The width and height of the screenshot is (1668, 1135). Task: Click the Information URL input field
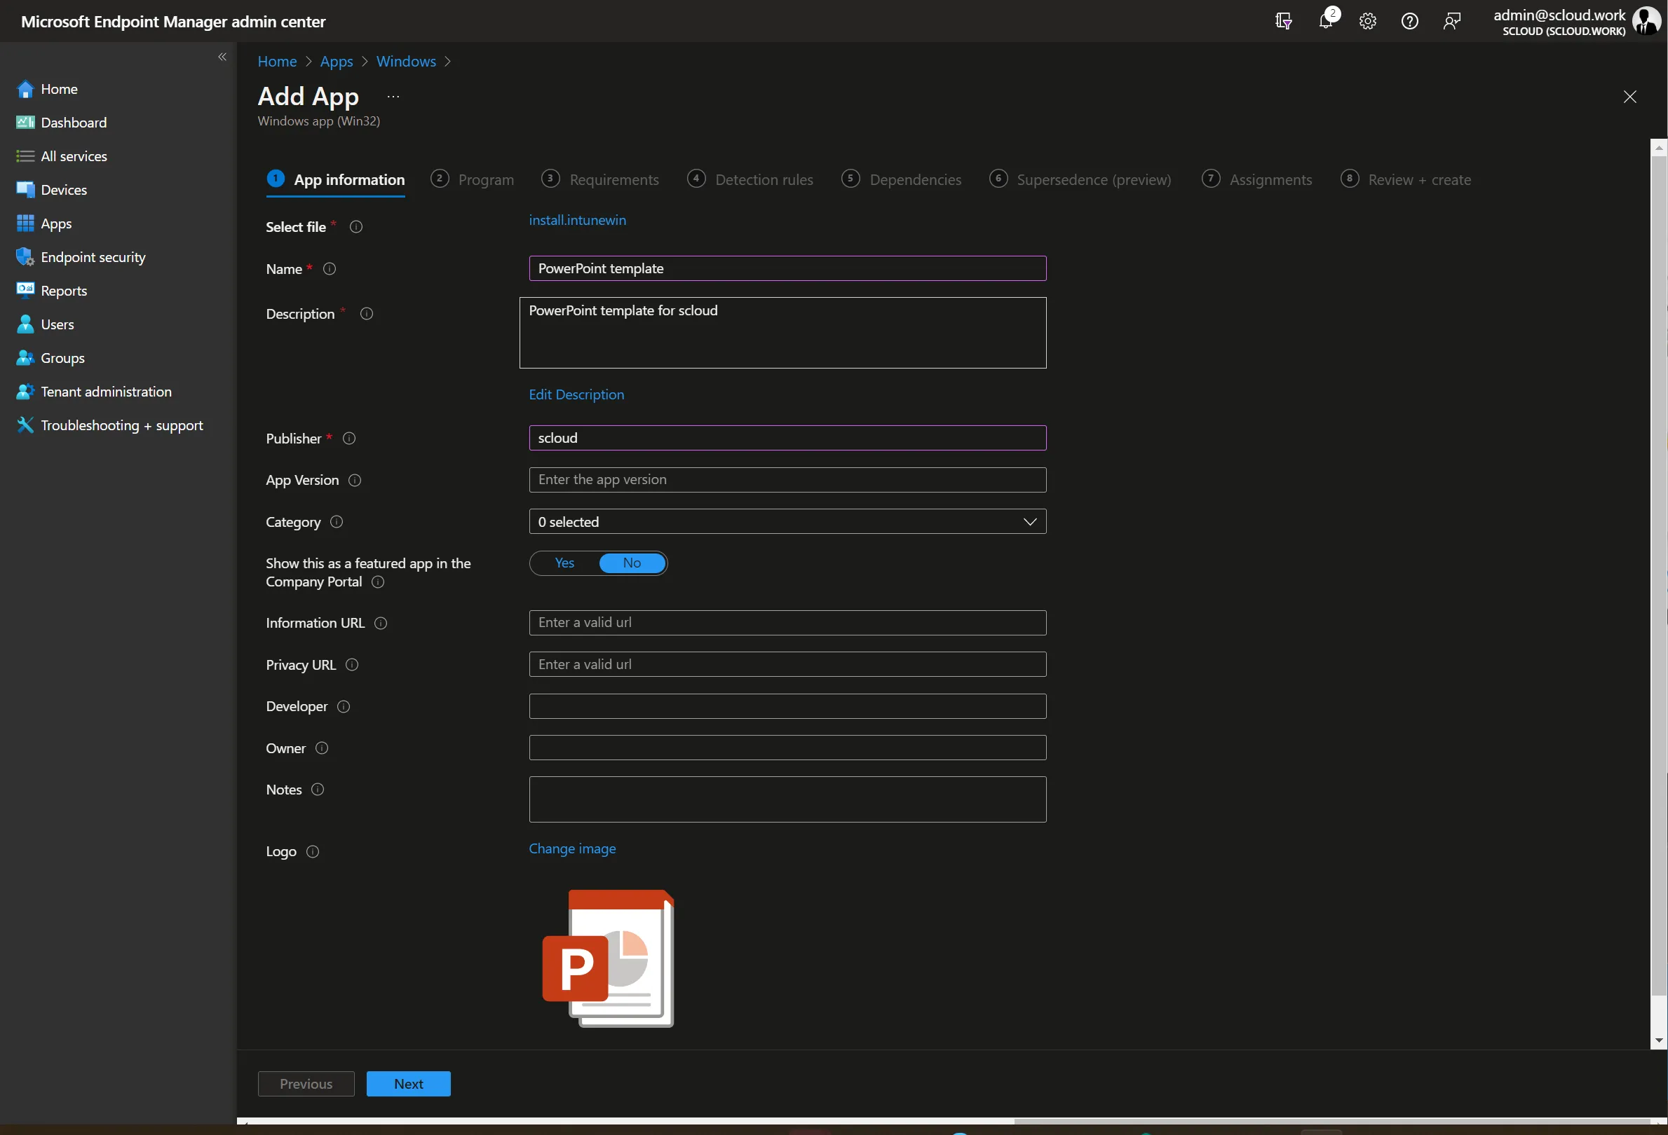pos(787,623)
